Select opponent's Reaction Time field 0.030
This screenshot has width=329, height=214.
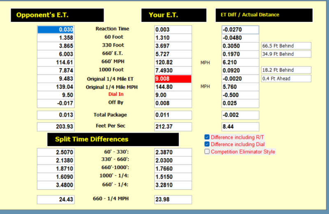pyautogui.click(x=56, y=30)
